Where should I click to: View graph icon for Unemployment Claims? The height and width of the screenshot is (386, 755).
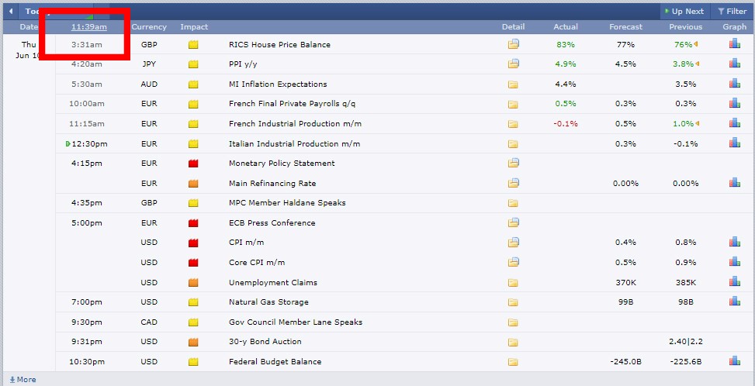coord(734,282)
